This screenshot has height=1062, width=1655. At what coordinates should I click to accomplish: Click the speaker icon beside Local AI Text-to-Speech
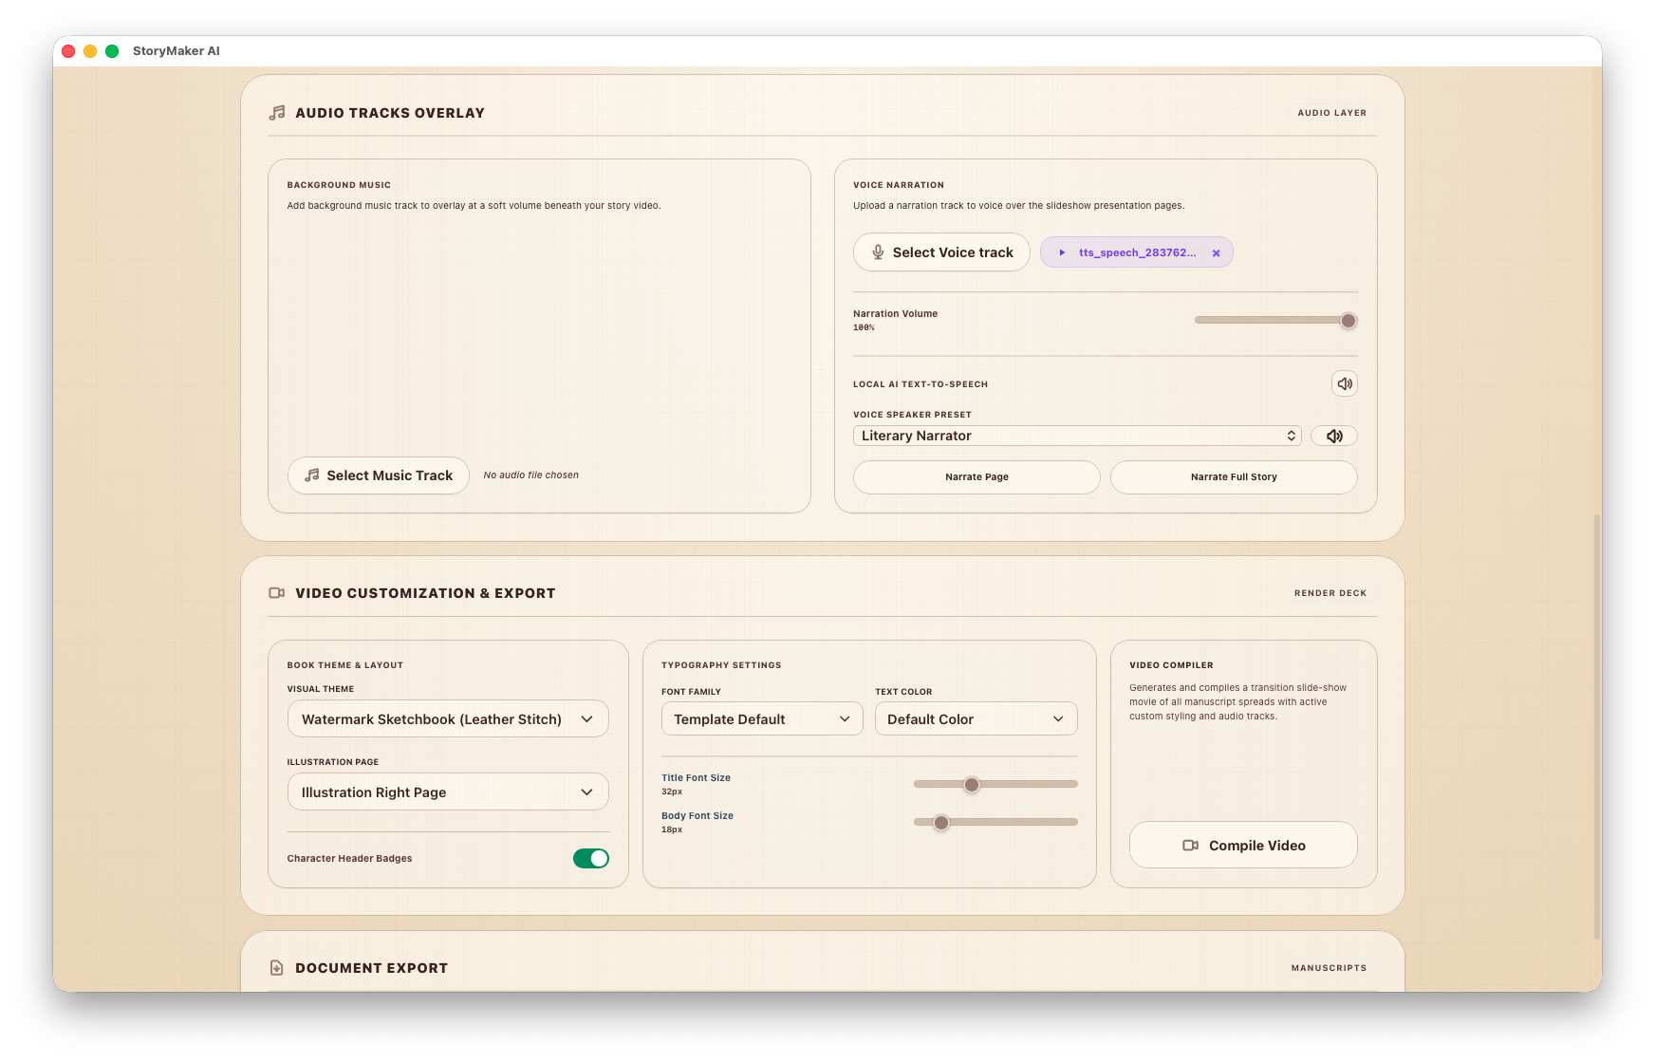1344,383
